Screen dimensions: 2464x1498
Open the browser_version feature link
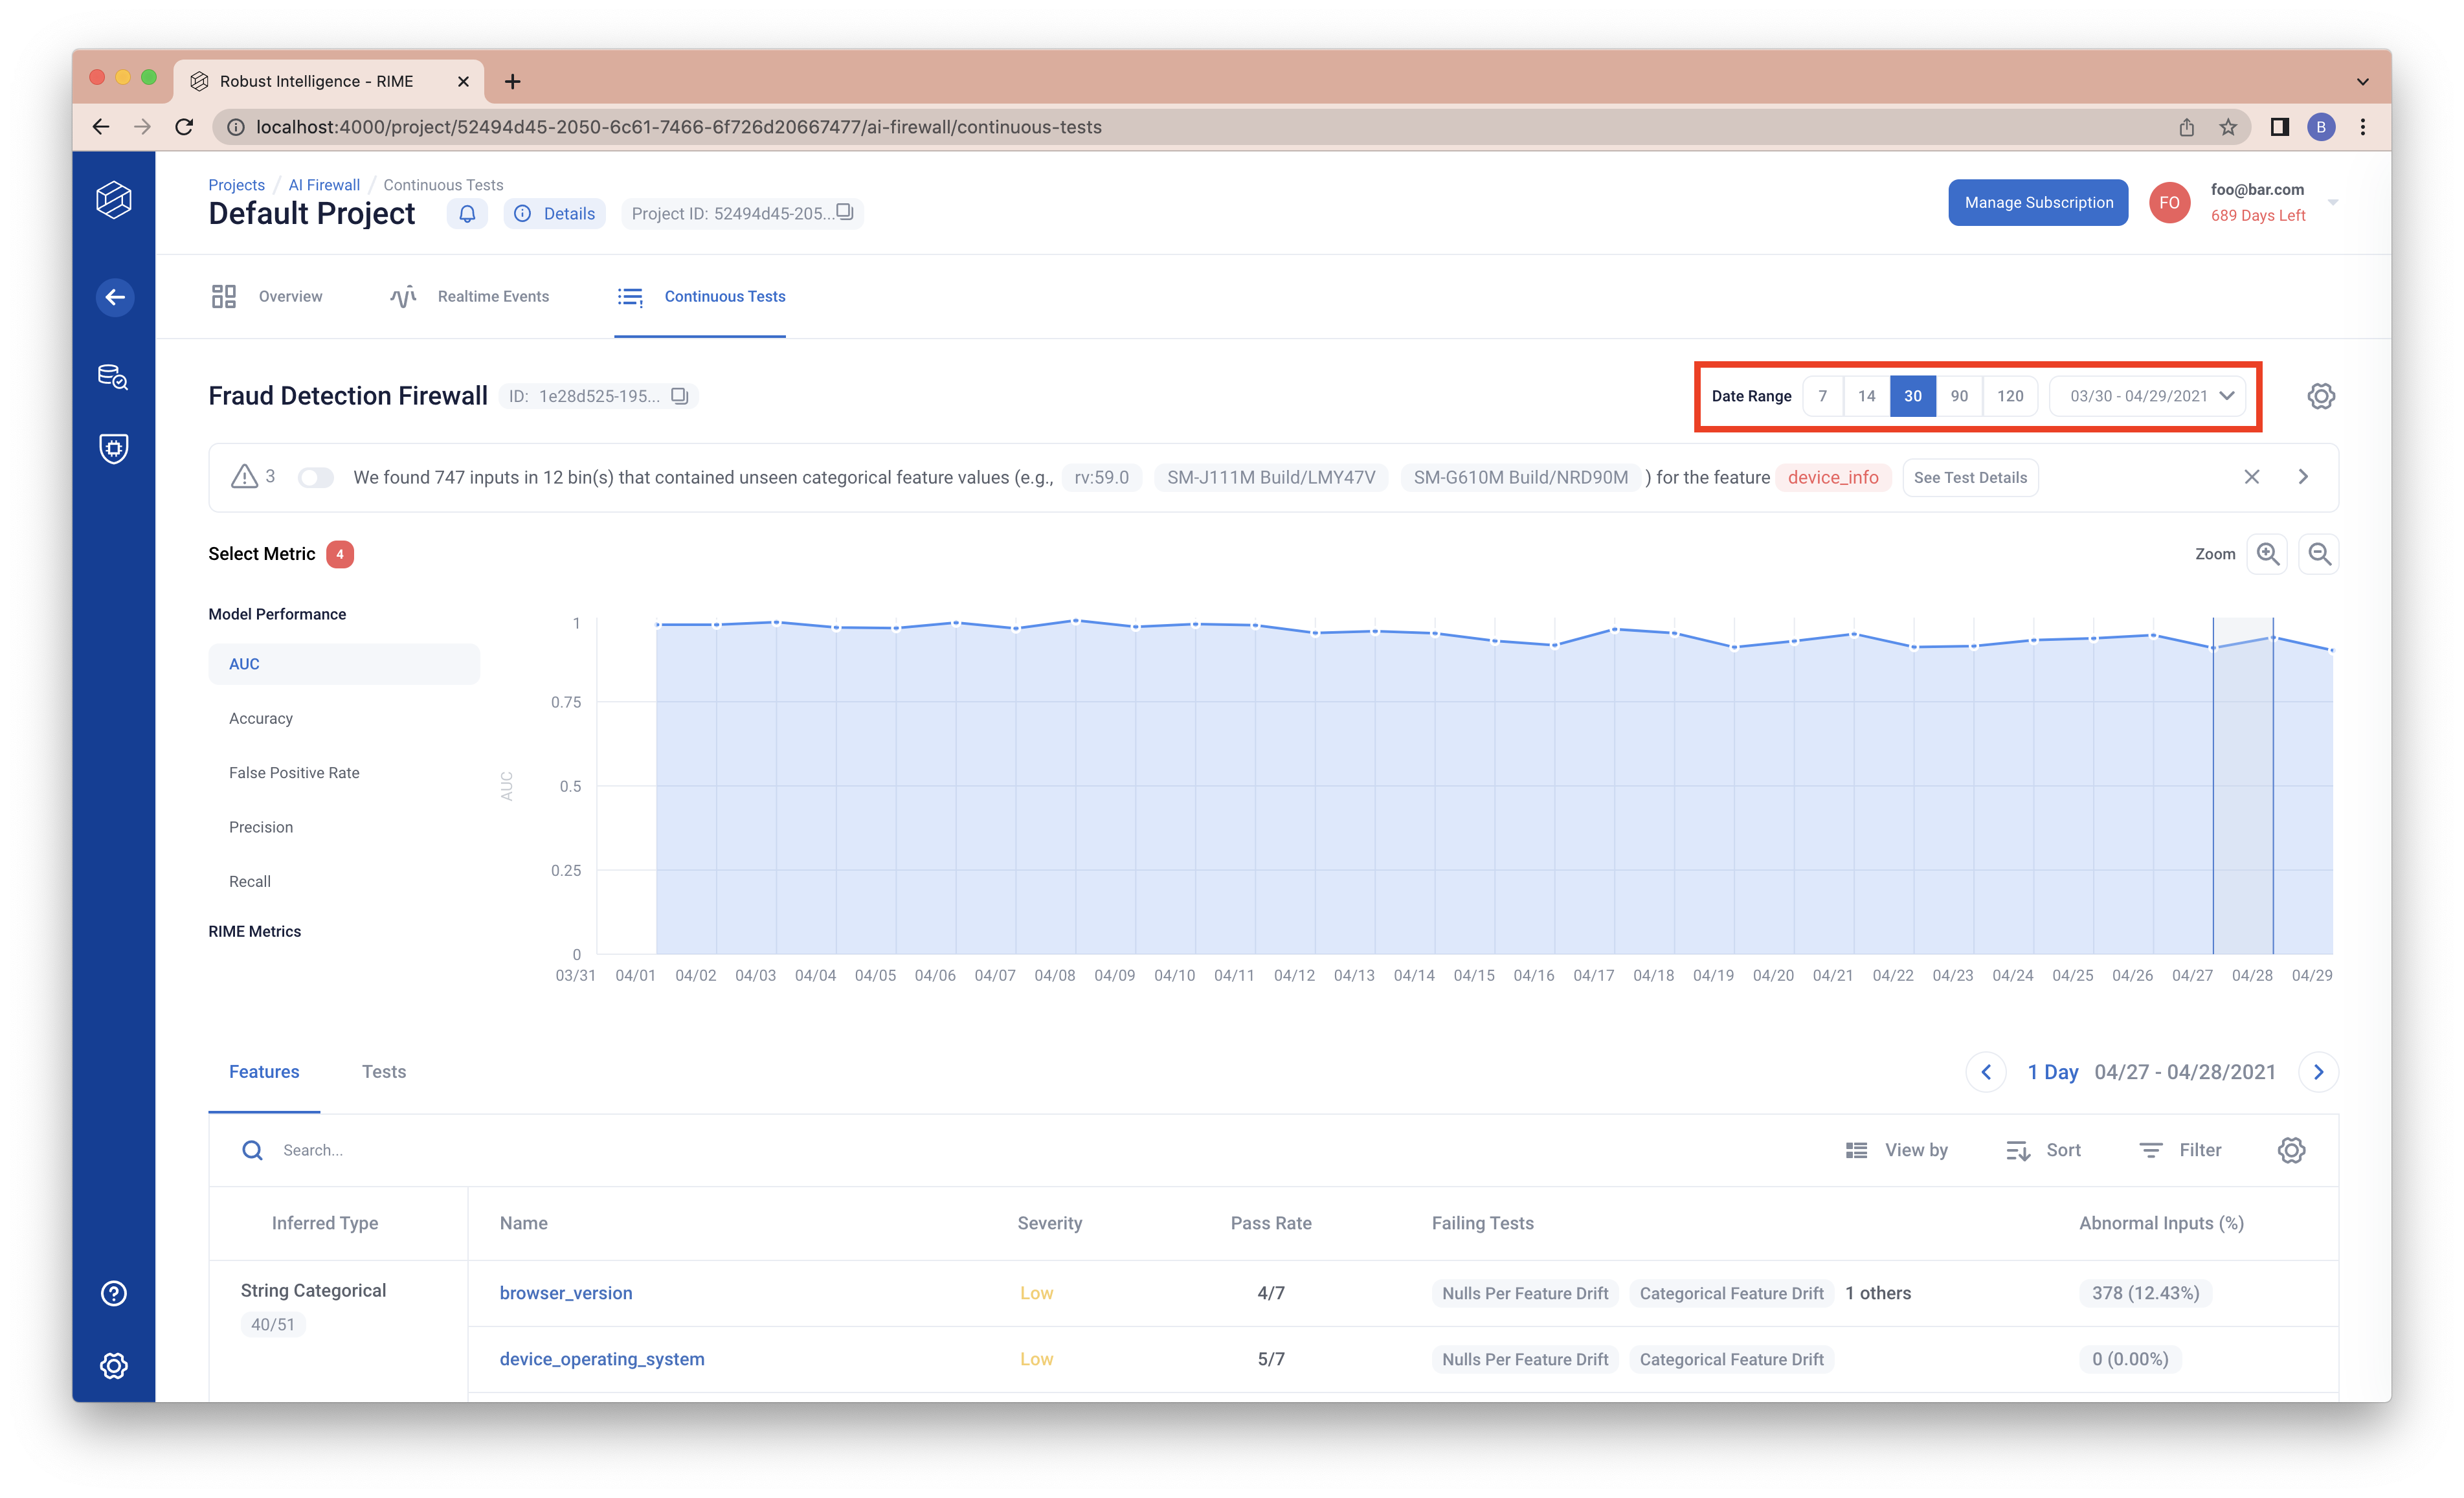[566, 1293]
